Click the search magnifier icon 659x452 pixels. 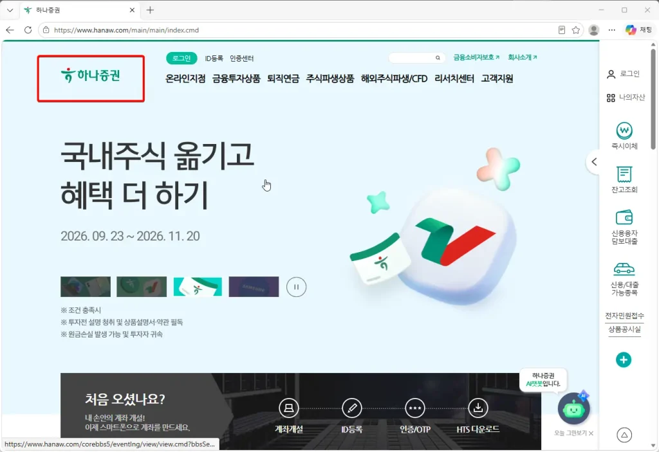pos(438,58)
